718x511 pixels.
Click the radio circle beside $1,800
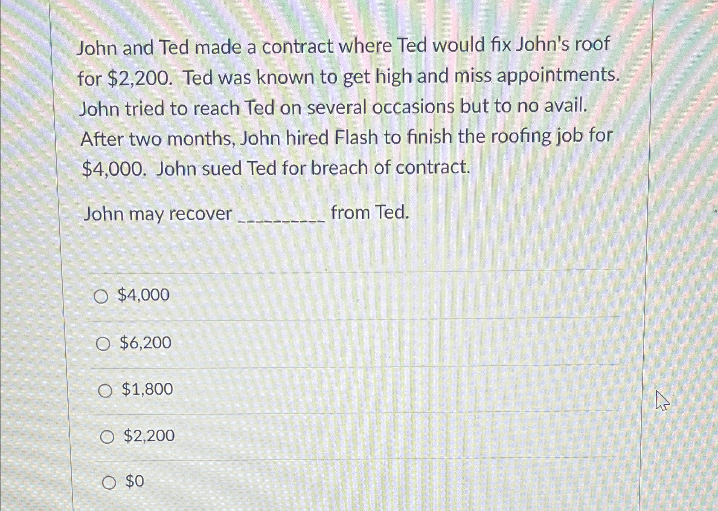tap(105, 390)
